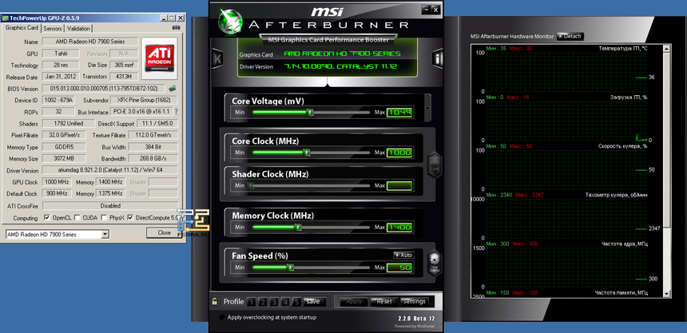
Task: Select profile slot 3
Action: 274,302
